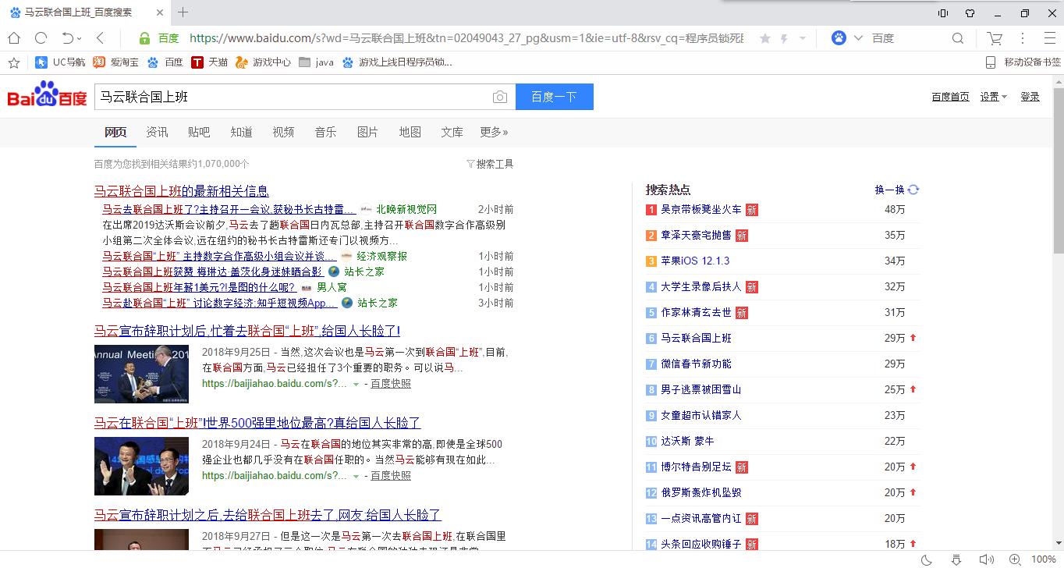Bookmark this page with the star icon
This screenshot has height=568, width=1064.
[764, 38]
